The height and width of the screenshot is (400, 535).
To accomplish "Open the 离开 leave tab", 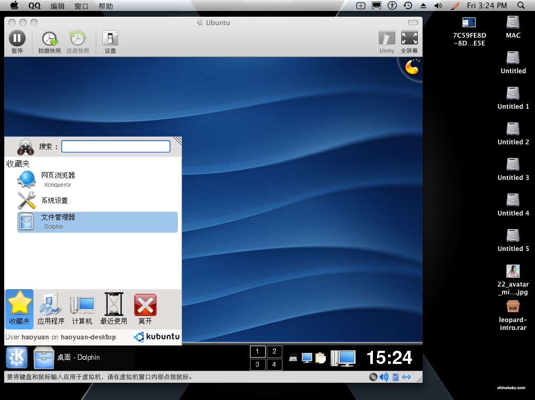I will click(145, 308).
